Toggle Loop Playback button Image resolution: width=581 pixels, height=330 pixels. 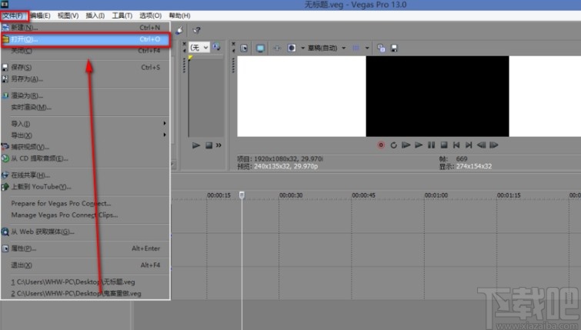click(393, 145)
